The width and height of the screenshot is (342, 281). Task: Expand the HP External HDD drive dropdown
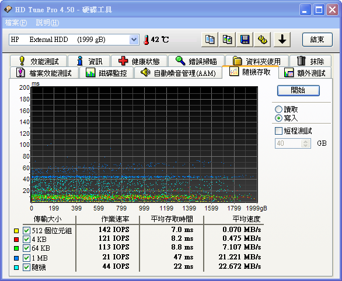click(x=134, y=40)
